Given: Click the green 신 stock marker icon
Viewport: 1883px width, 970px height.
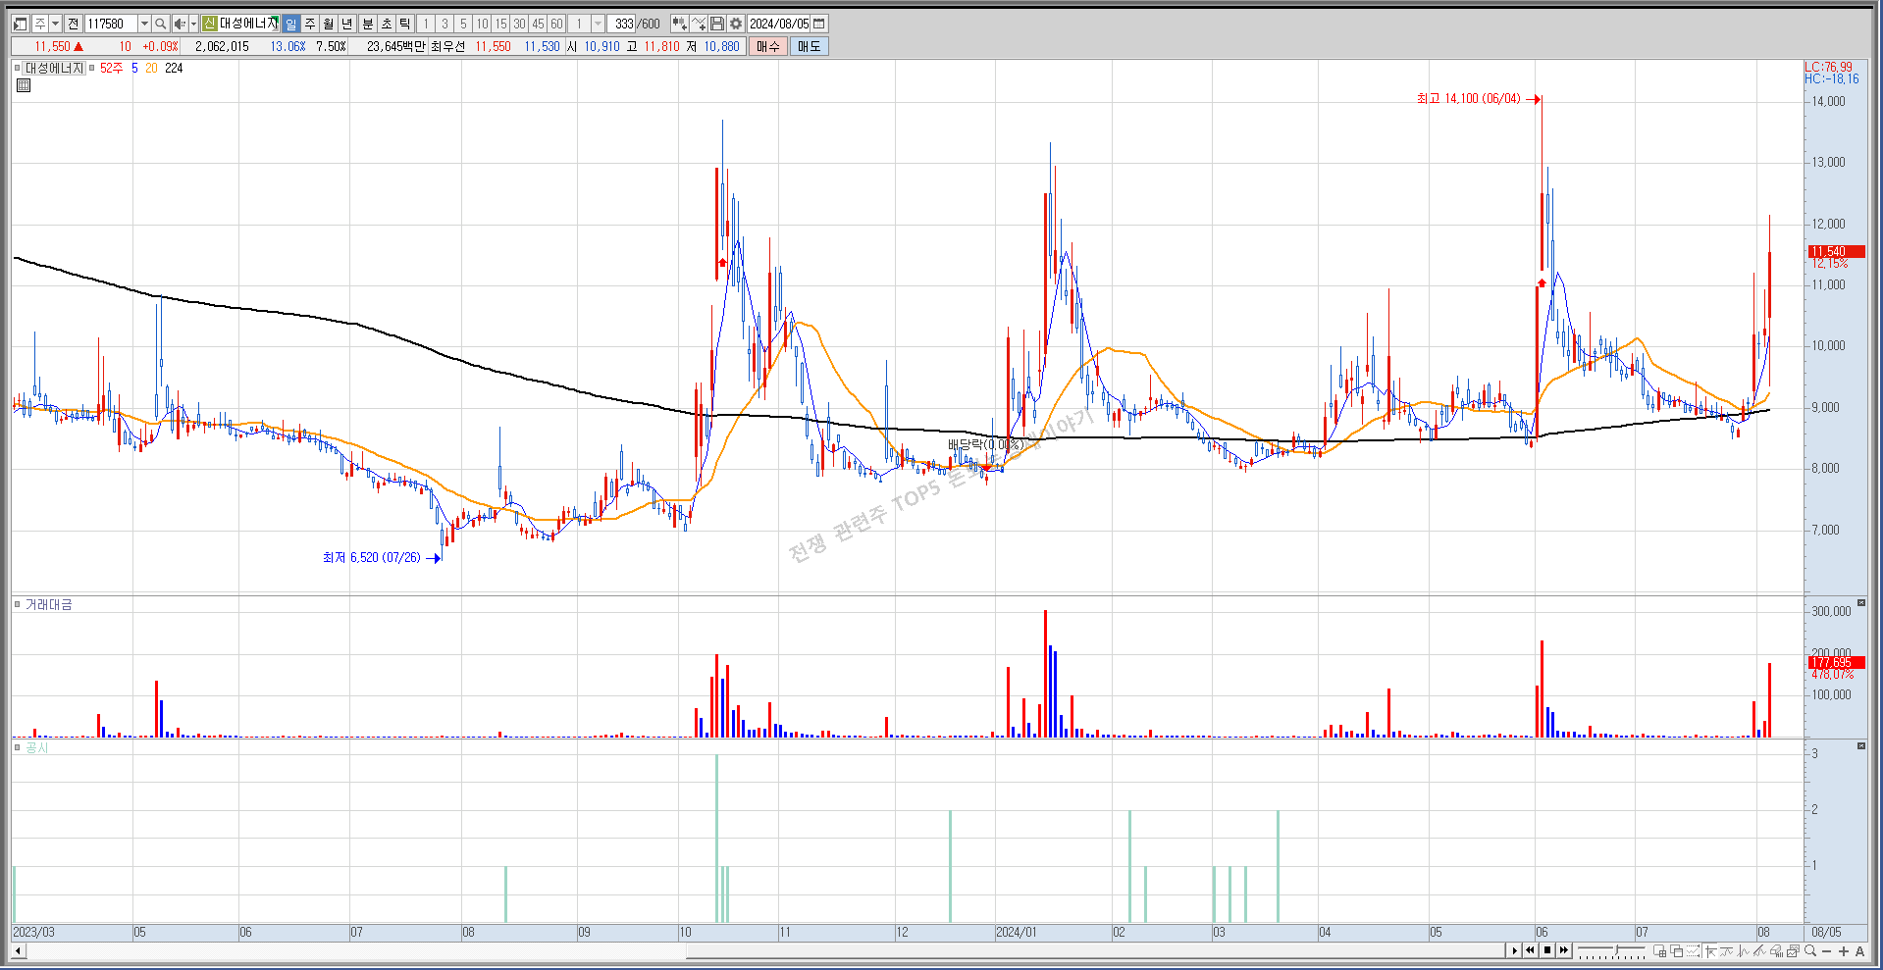Looking at the screenshot, I should pos(209,24).
